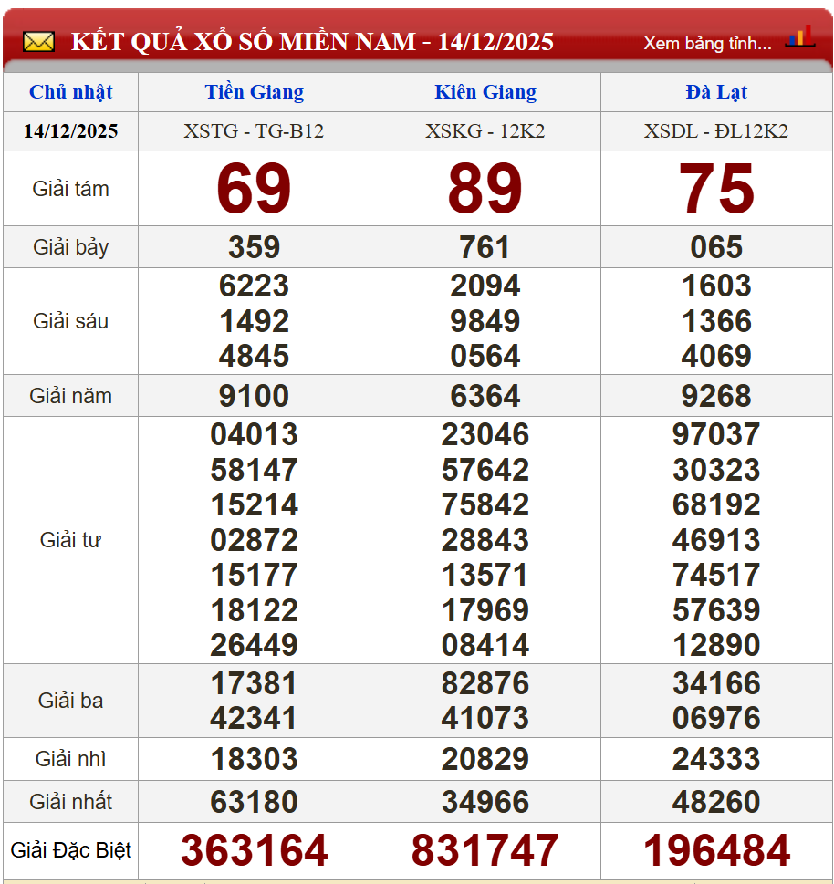The width and height of the screenshot is (834, 884).
Task: Click the 'Kết quả xổ số miền Nam' title
Action: (x=312, y=42)
